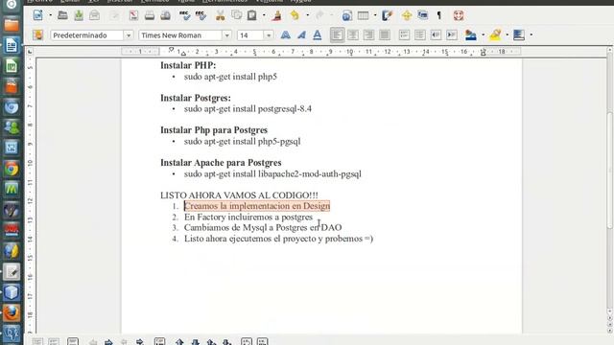Screen dimensions: 614x345
Task: Toggle nonprinting characters pilcrow
Action: (x=439, y=15)
